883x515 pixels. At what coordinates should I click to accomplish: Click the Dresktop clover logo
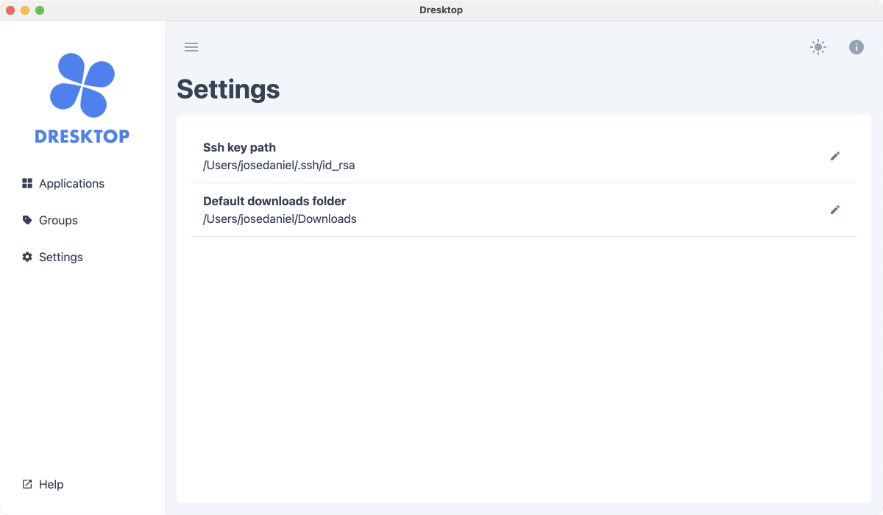pyautogui.click(x=82, y=84)
